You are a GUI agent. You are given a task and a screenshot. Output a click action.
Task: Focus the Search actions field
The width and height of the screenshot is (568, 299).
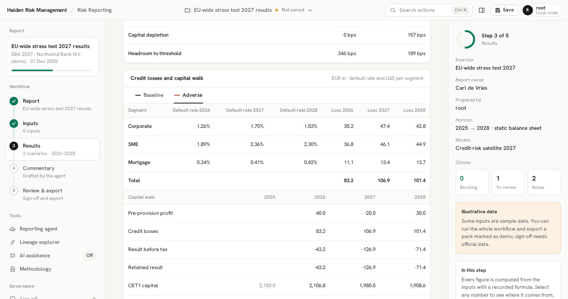(x=429, y=10)
